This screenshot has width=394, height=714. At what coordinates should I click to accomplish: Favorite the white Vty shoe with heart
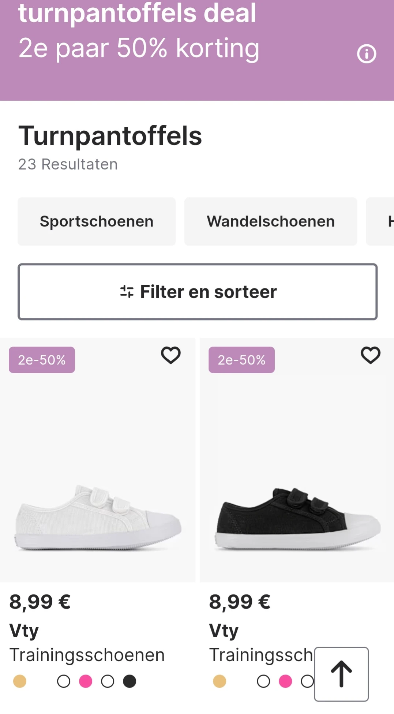(x=171, y=355)
